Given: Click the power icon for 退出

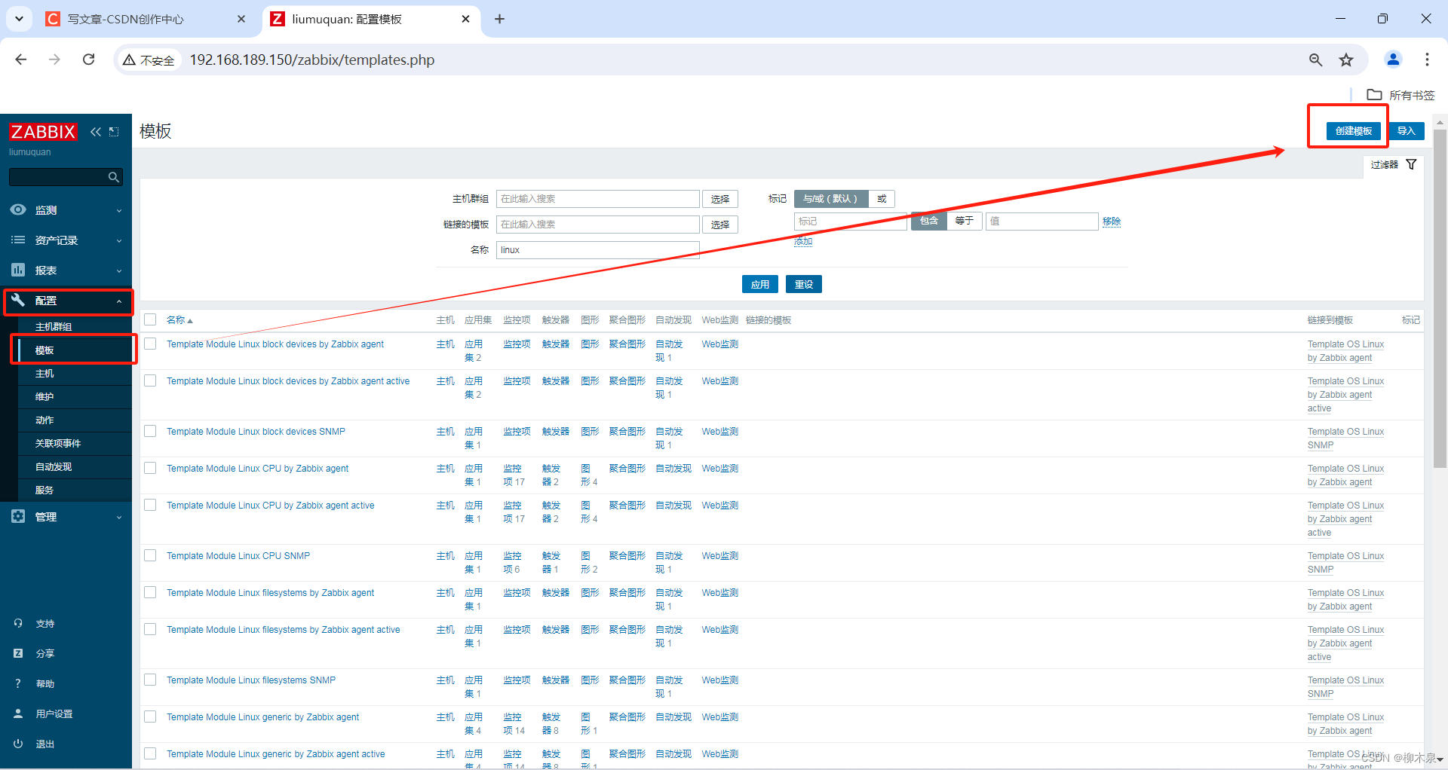Looking at the screenshot, I should tap(18, 744).
